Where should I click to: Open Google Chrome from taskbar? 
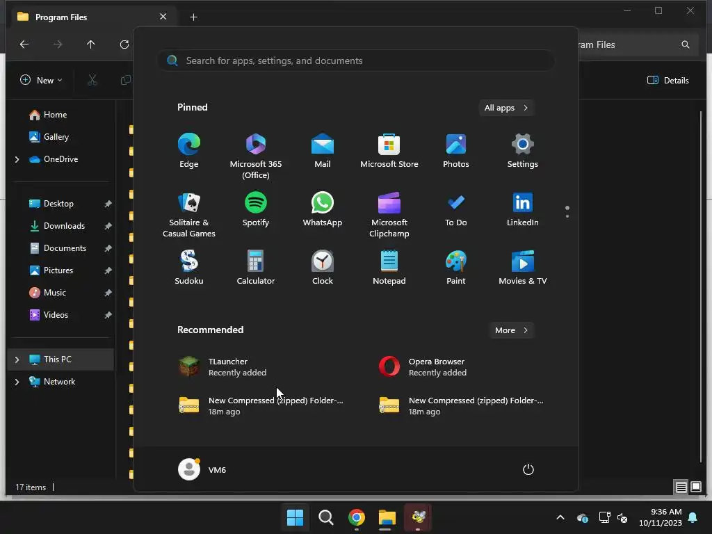point(357,517)
